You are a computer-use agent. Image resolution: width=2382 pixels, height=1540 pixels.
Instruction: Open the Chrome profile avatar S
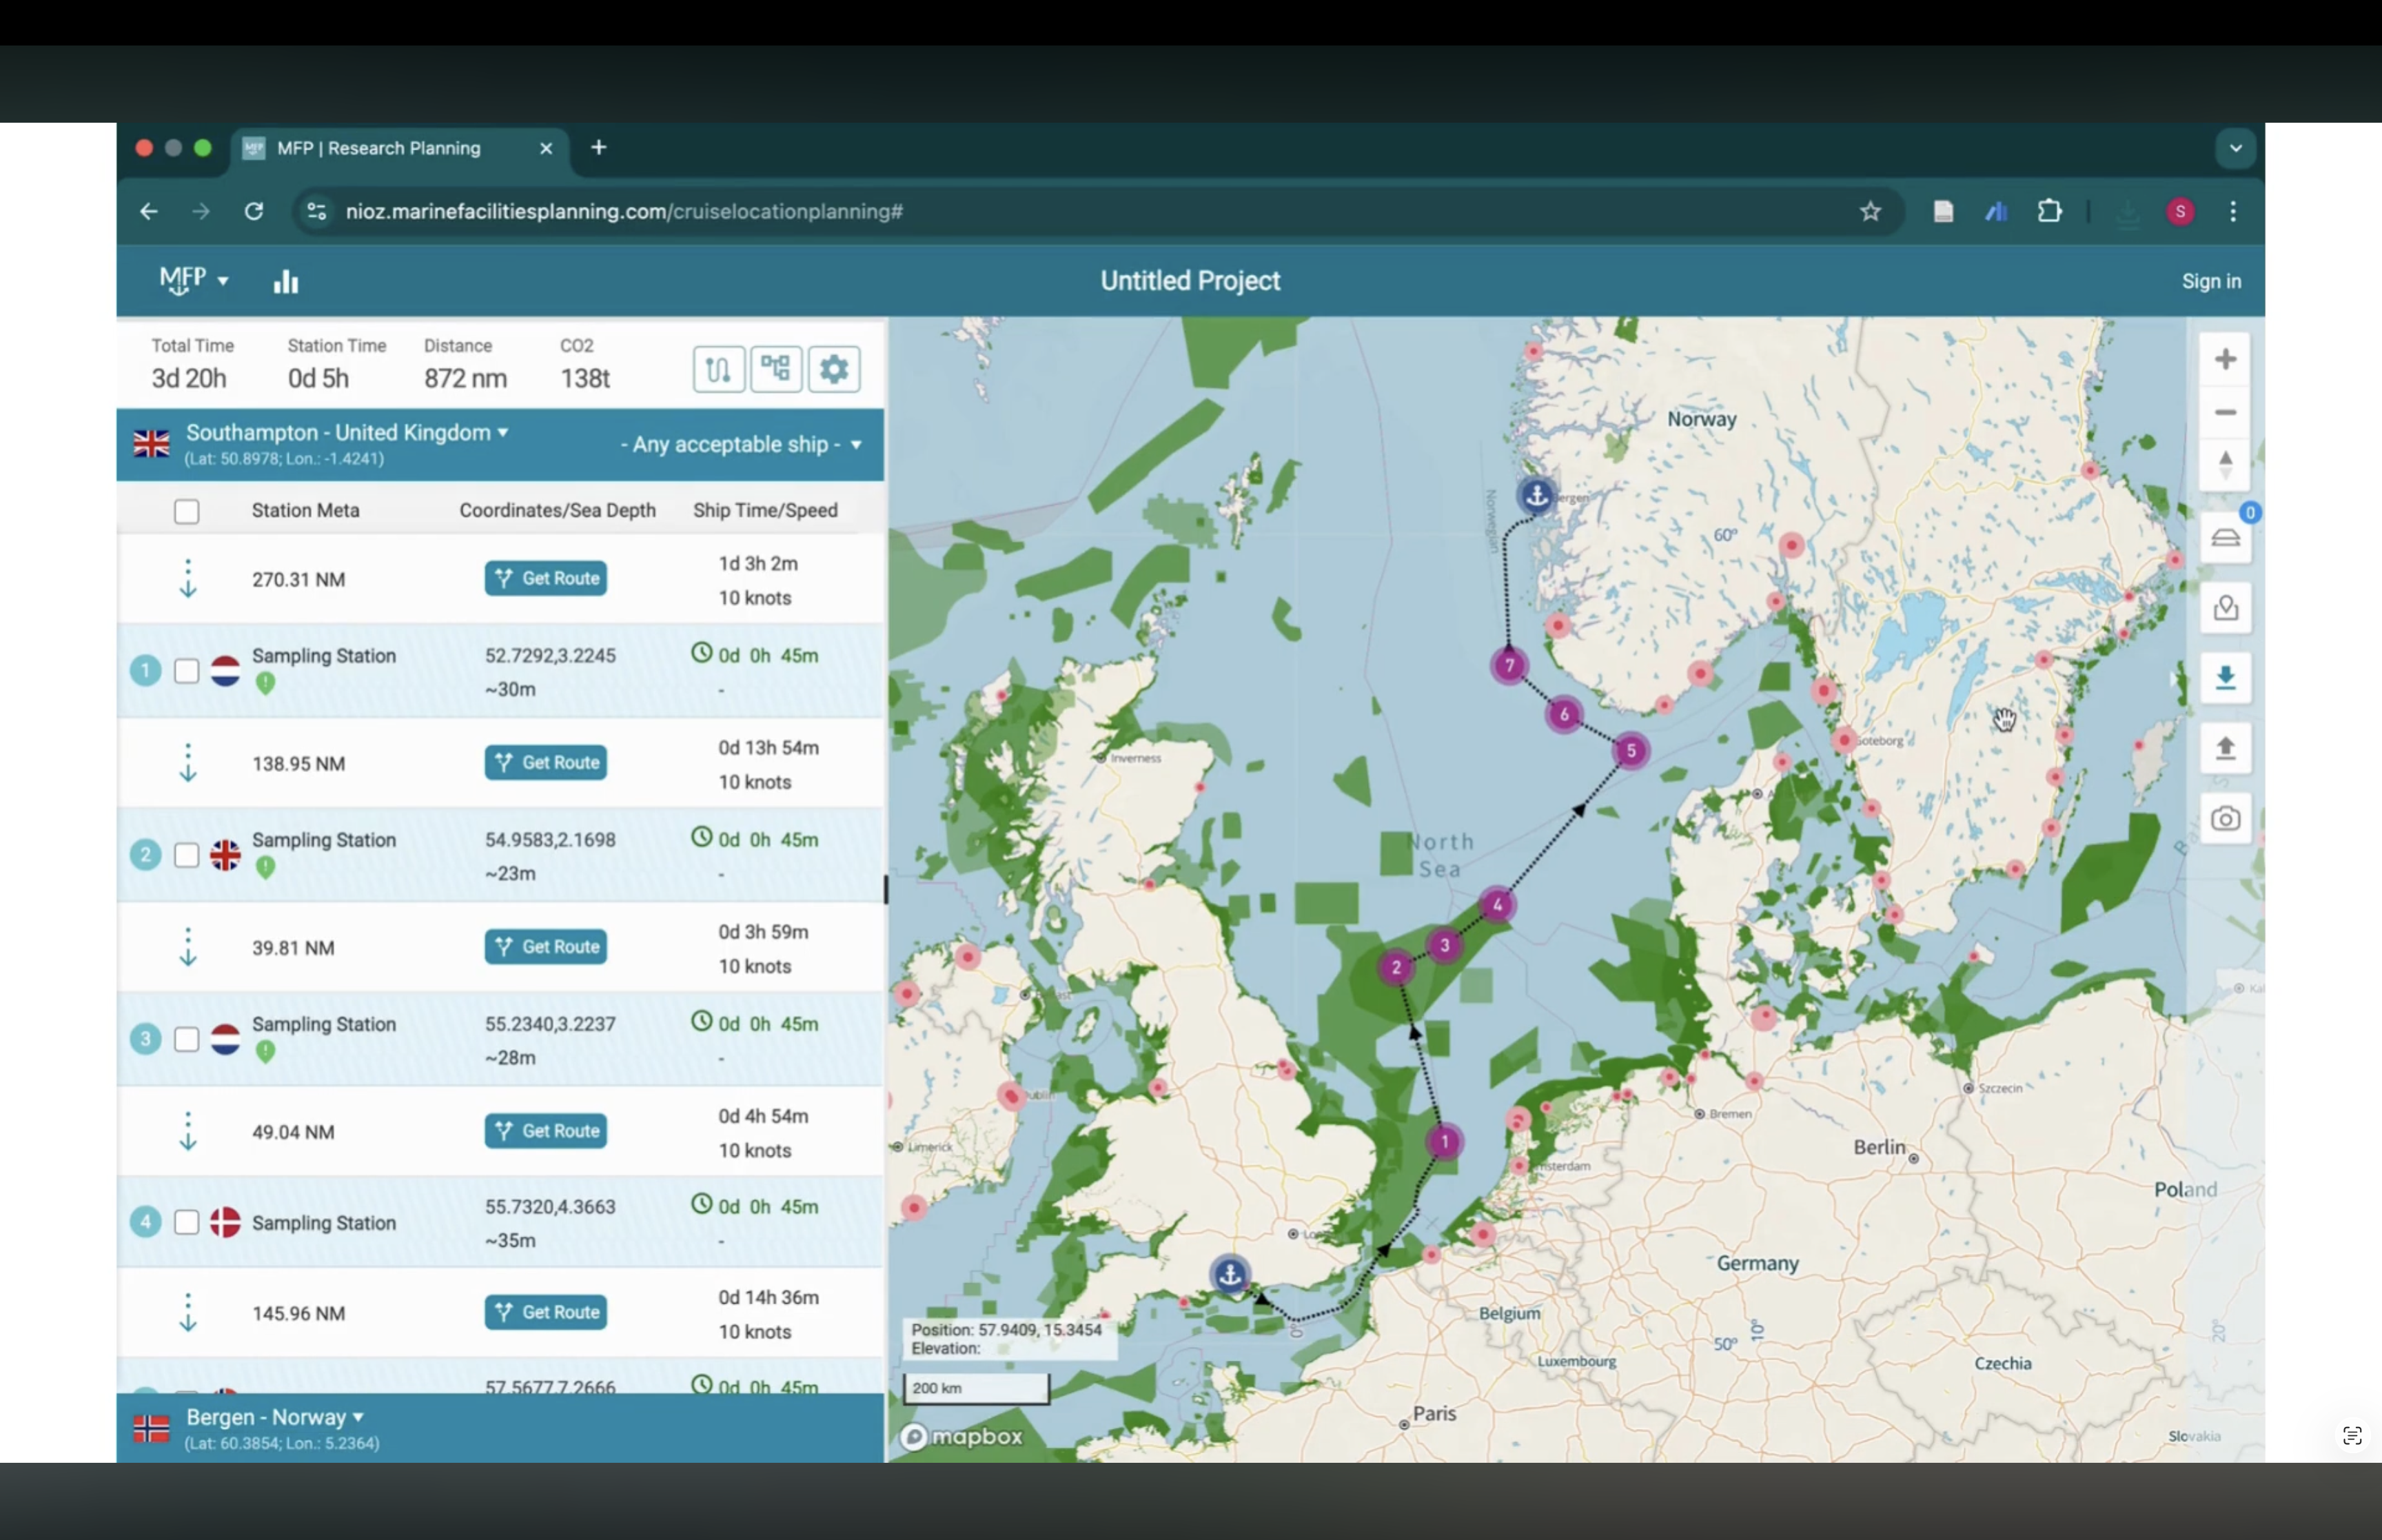[x=2180, y=211]
